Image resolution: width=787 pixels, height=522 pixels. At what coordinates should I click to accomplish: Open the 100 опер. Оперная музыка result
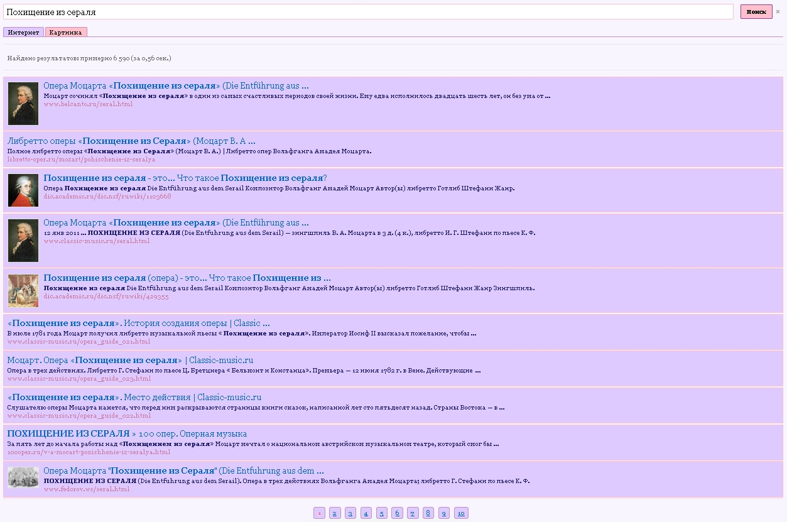(127, 434)
